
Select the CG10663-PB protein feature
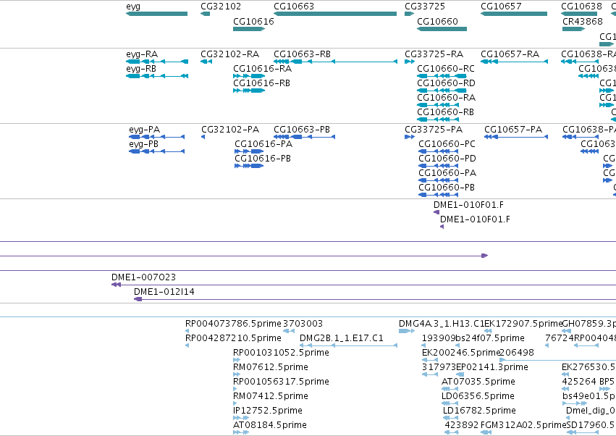305,137
